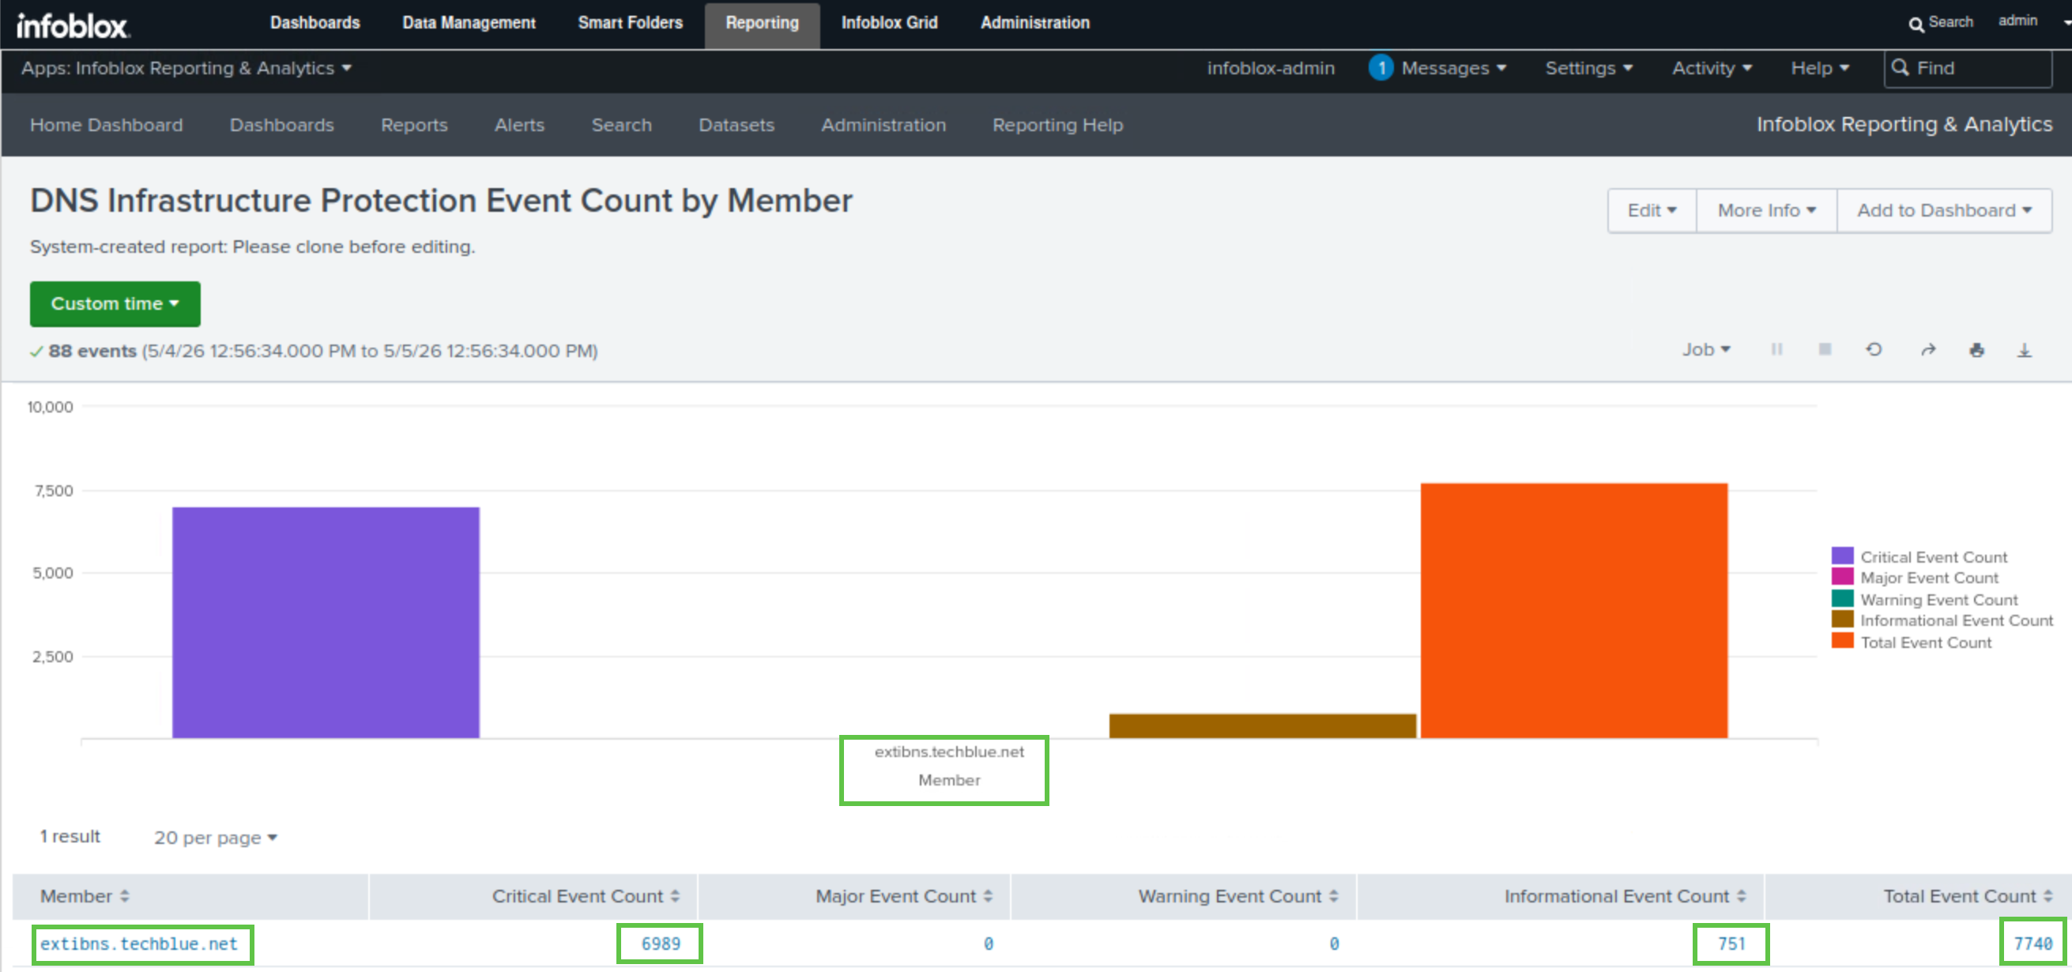Image resolution: width=2072 pixels, height=972 pixels.
Task: Open Search in the reporting nav
Action: [622, 125]
